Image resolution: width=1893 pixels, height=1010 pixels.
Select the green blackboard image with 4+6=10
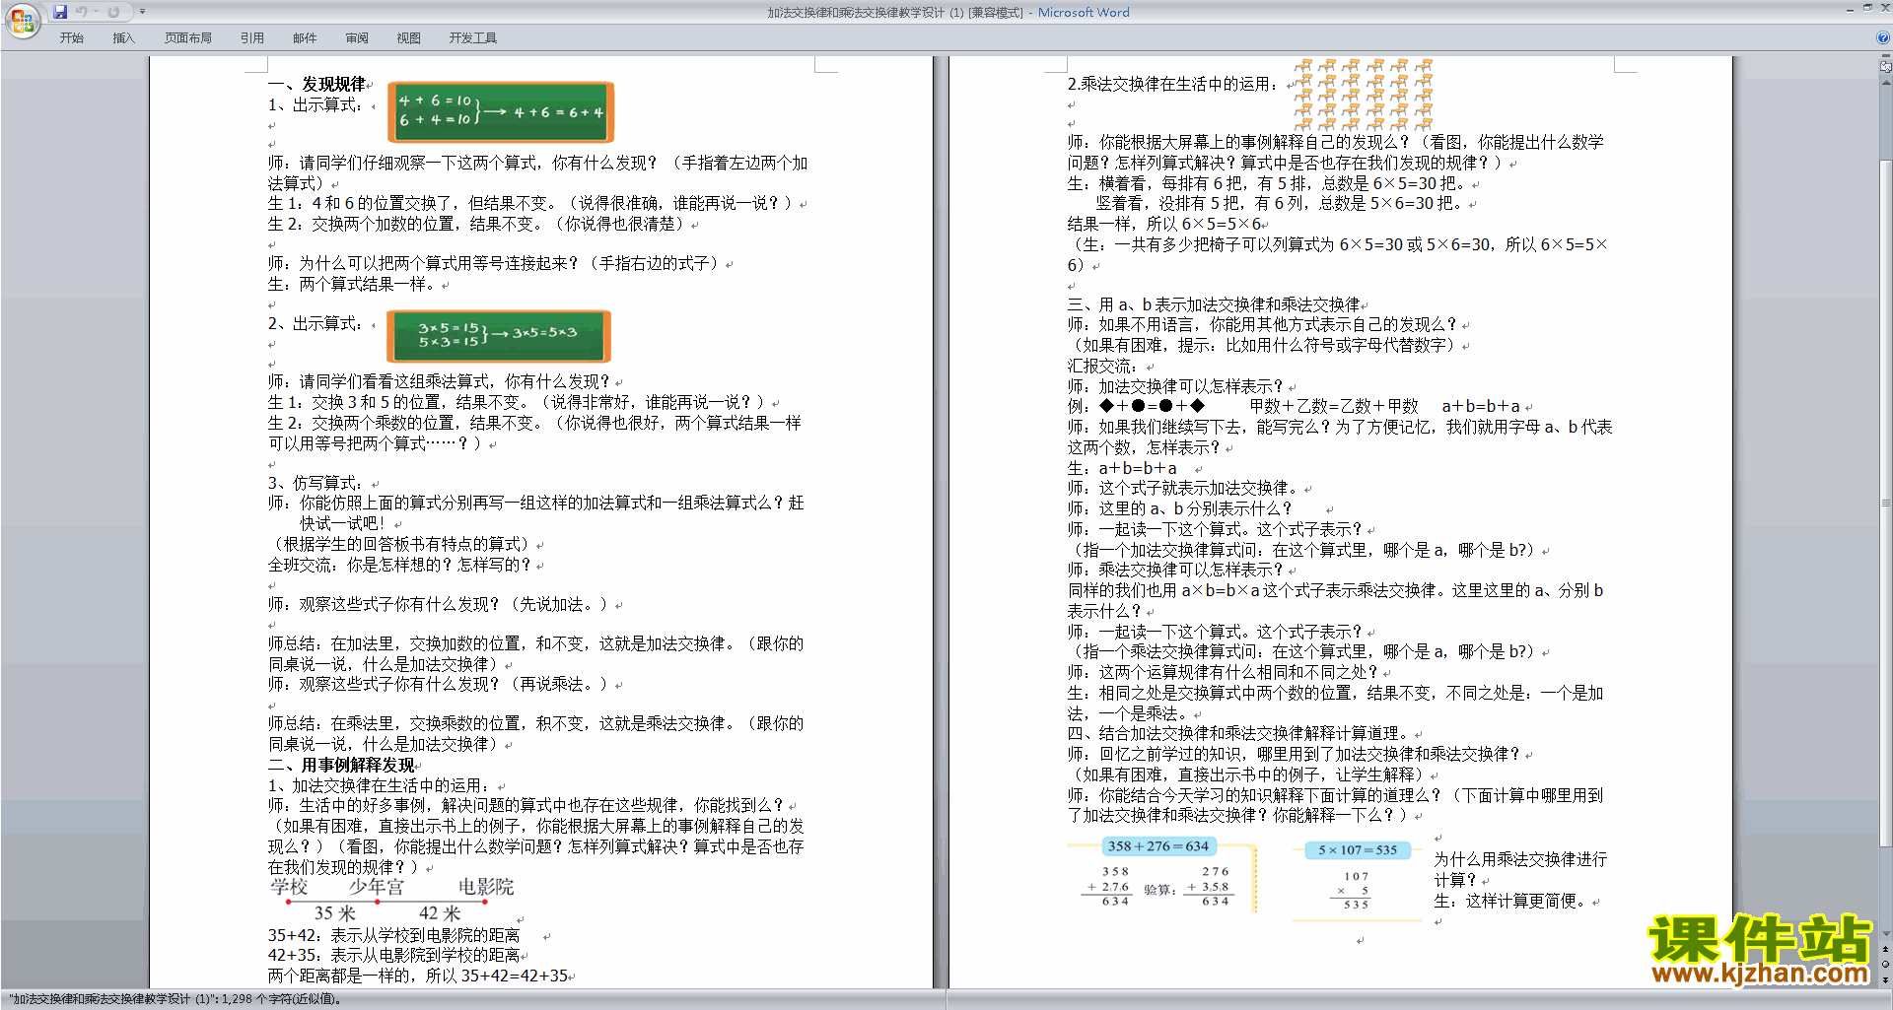500,111
